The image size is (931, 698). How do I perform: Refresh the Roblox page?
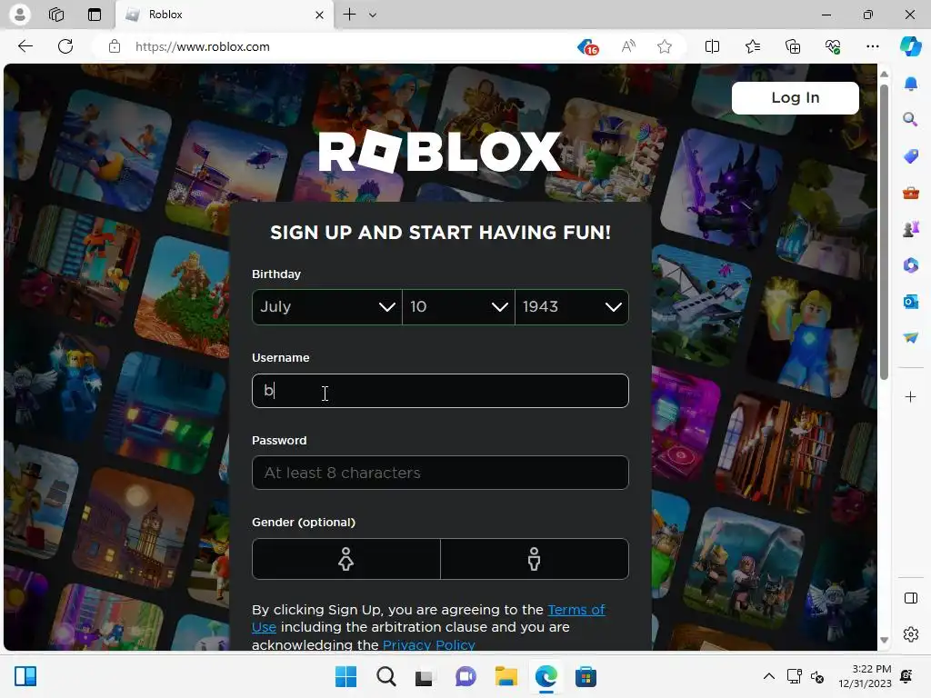pos(65,46)
